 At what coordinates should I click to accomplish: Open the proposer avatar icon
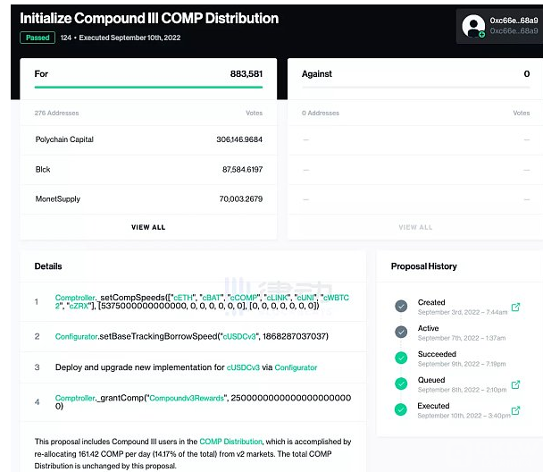pos(473,26)
